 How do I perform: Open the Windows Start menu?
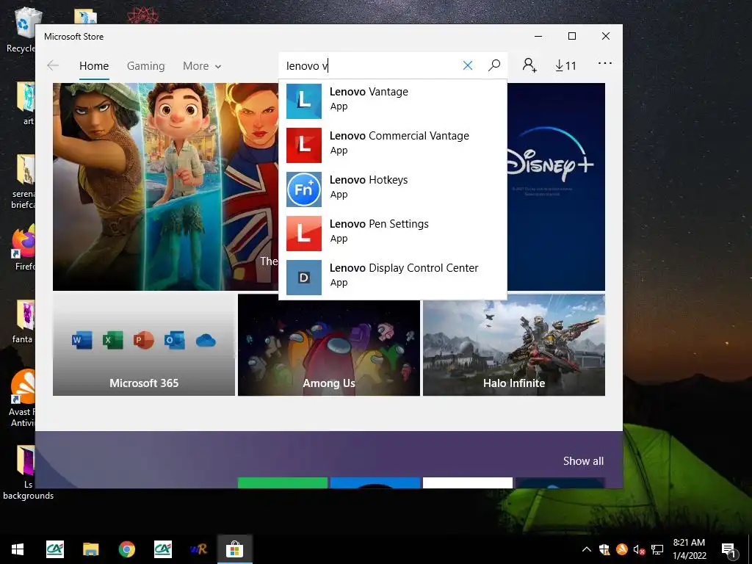[18, 549]
